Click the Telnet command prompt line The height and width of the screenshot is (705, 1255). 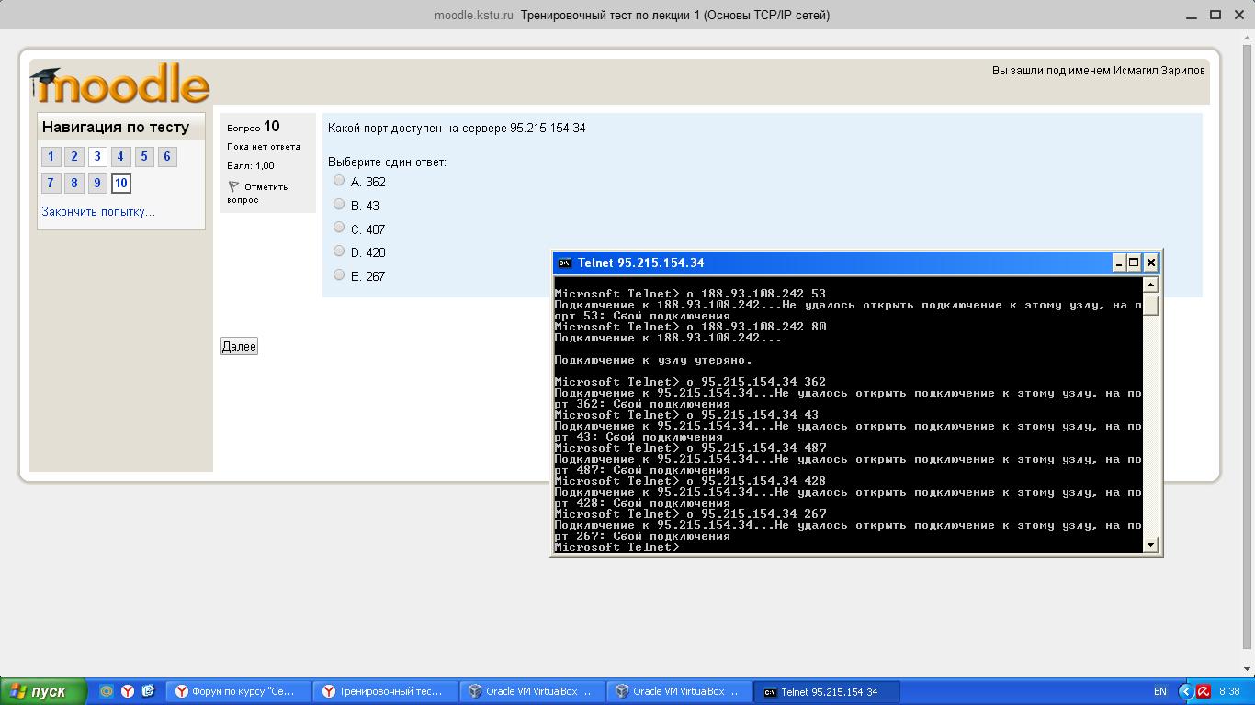click(617, 547)
